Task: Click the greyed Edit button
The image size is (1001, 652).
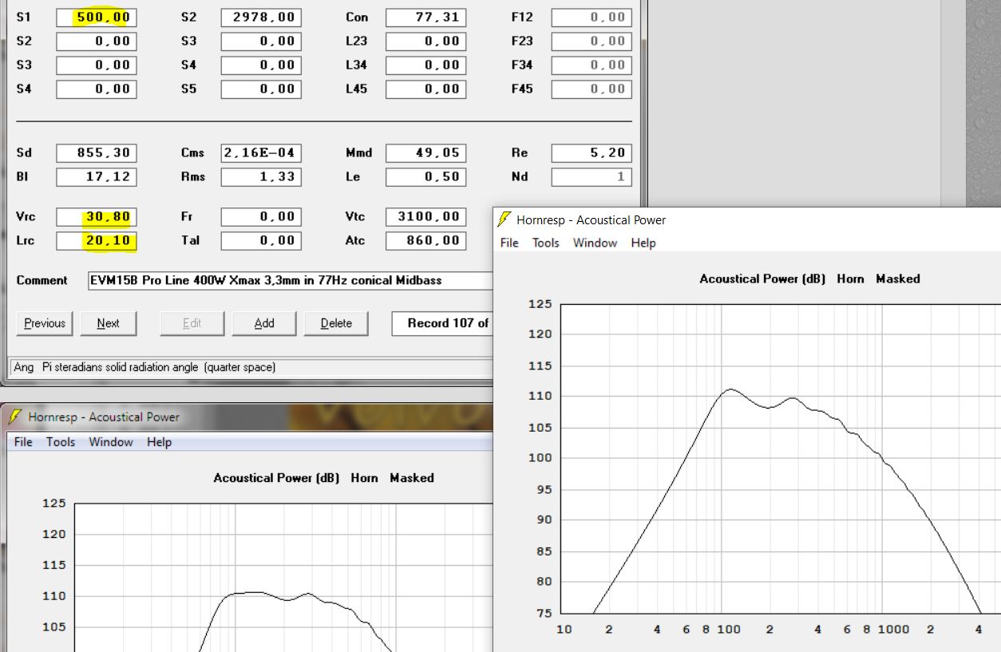Action: [192, 323]
